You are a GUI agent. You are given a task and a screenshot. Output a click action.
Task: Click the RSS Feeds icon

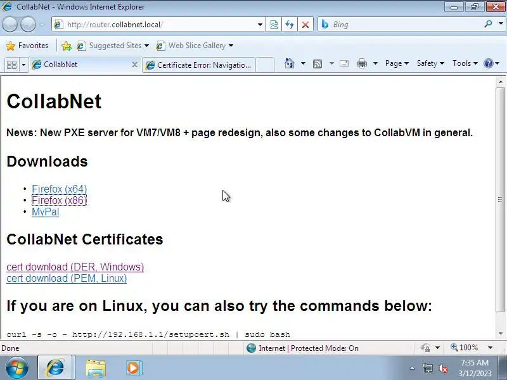318,64
